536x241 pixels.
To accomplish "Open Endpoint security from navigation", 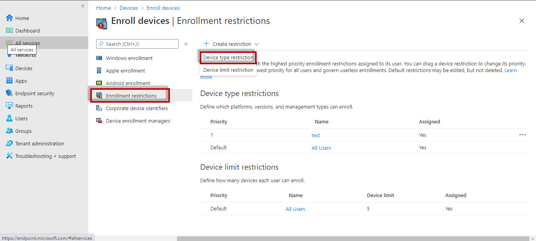I will coord(9,93).
